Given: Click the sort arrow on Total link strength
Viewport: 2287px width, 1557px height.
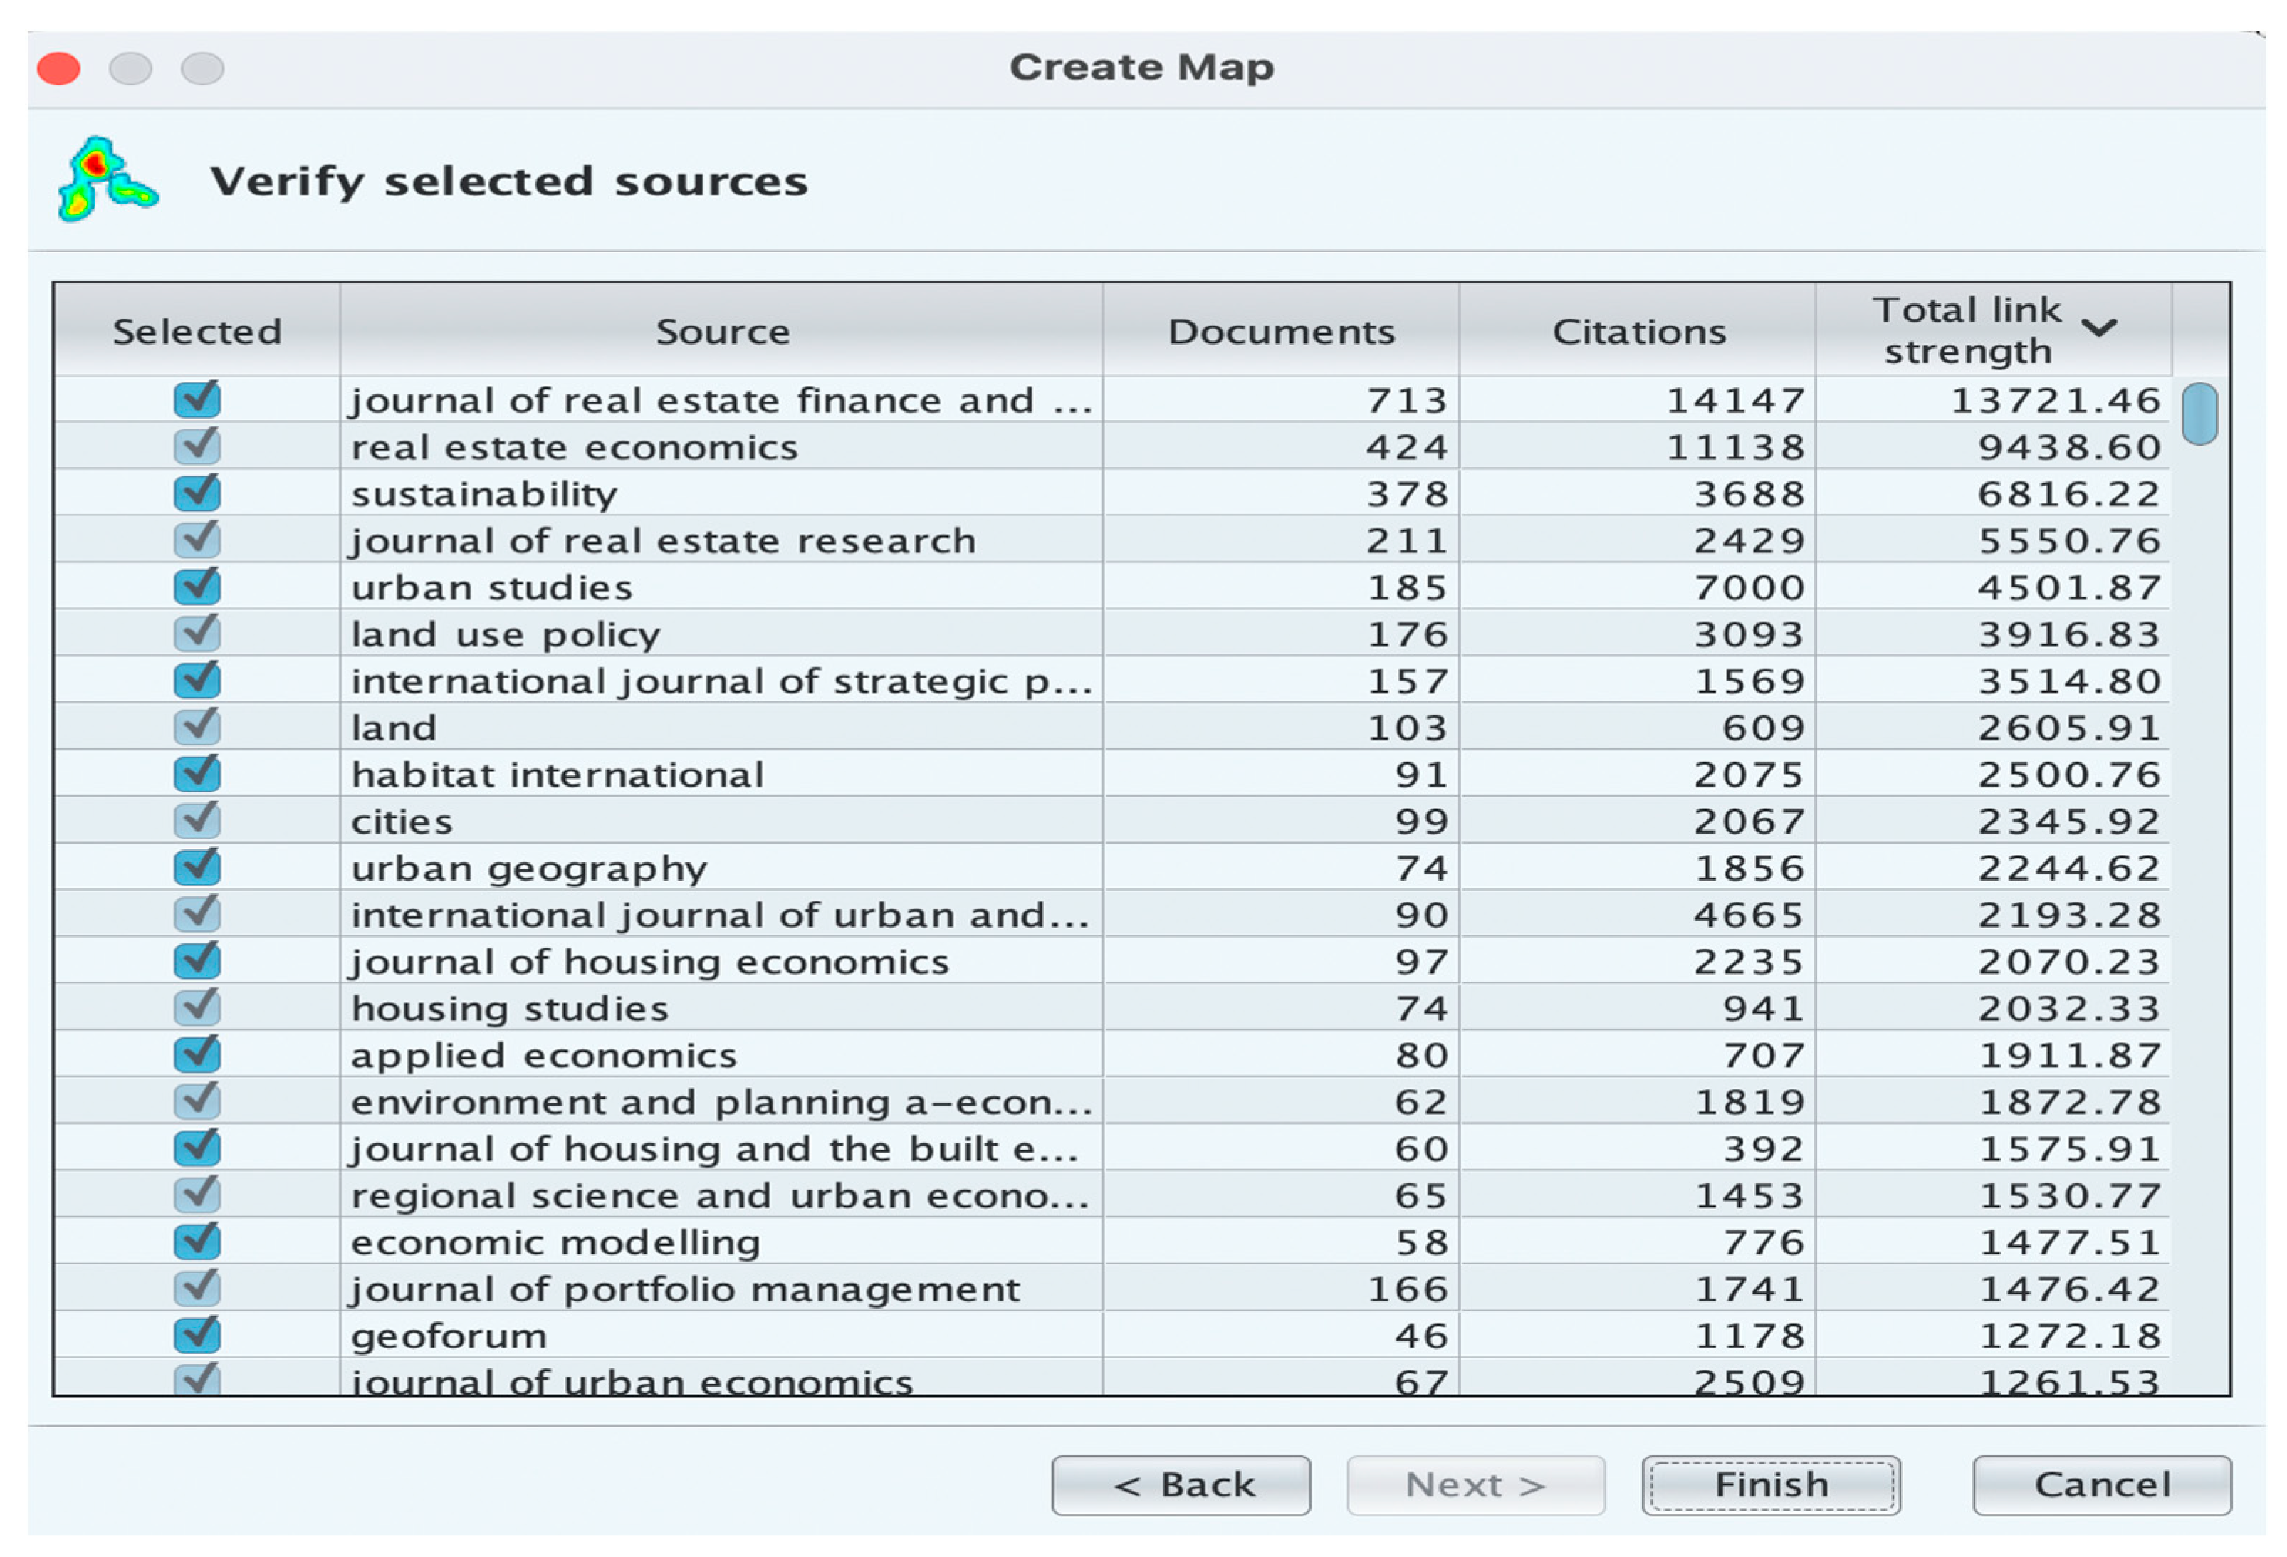Looking at the screenshot, I should click(2100, 327).
